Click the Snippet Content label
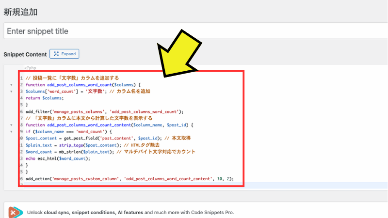The height and width of the screenshot is (218, 388). click(25, 54)
